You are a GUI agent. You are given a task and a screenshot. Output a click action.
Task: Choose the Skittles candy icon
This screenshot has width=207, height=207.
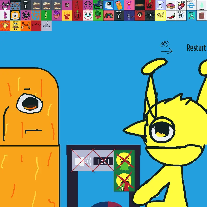[x=181, y=5]
